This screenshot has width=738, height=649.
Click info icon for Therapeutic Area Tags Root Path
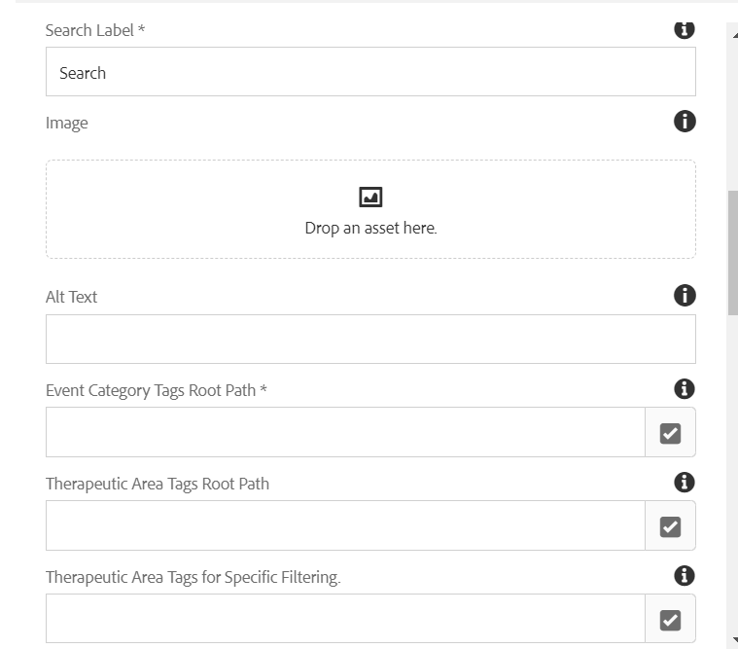click(685, 483)
